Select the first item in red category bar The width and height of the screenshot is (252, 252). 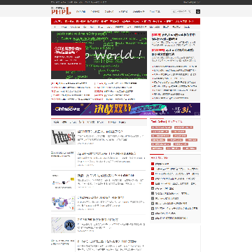pos(57,22)
